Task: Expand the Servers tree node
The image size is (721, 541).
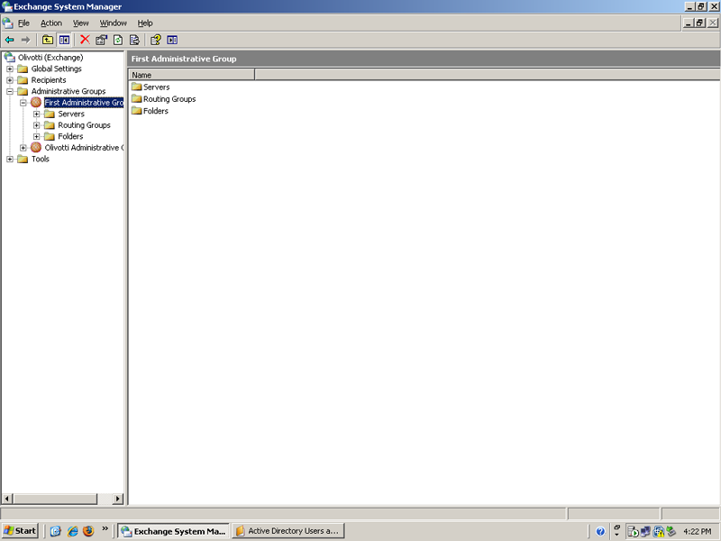Action: pyautogui.click(x=37, y=114)
